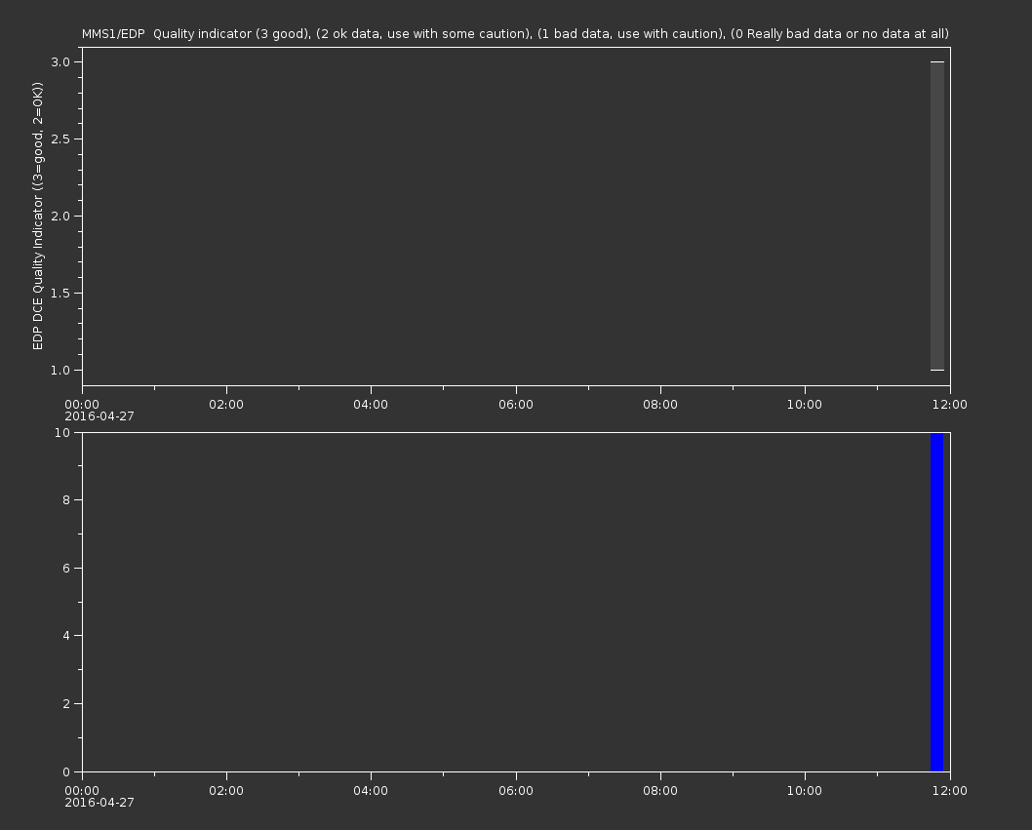
Task: Click the 0 tick label in lower plot
Action: tap(66, 771)
